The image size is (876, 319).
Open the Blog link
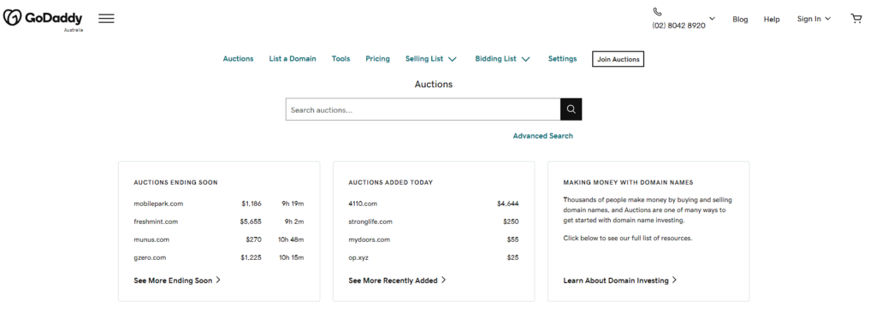coord(740,19)
